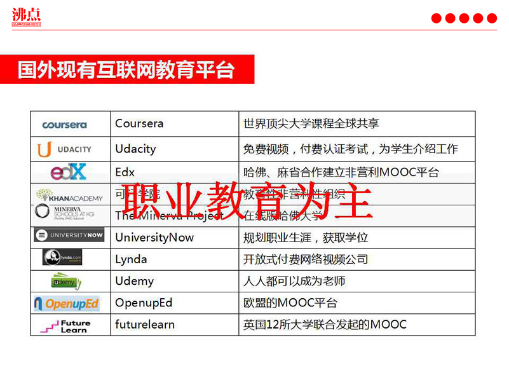
Task: Click the OpenupEd logo
Action: click(x=67, y=304)
